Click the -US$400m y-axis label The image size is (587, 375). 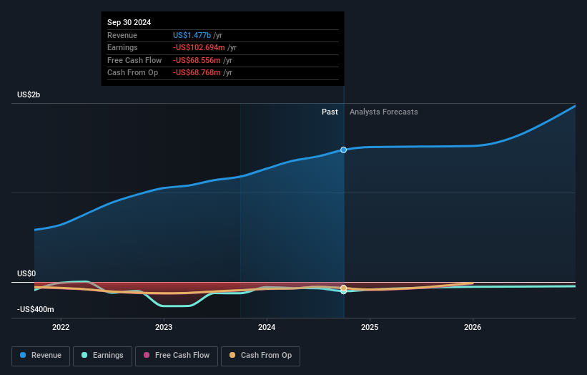click(x=35, y=309)
